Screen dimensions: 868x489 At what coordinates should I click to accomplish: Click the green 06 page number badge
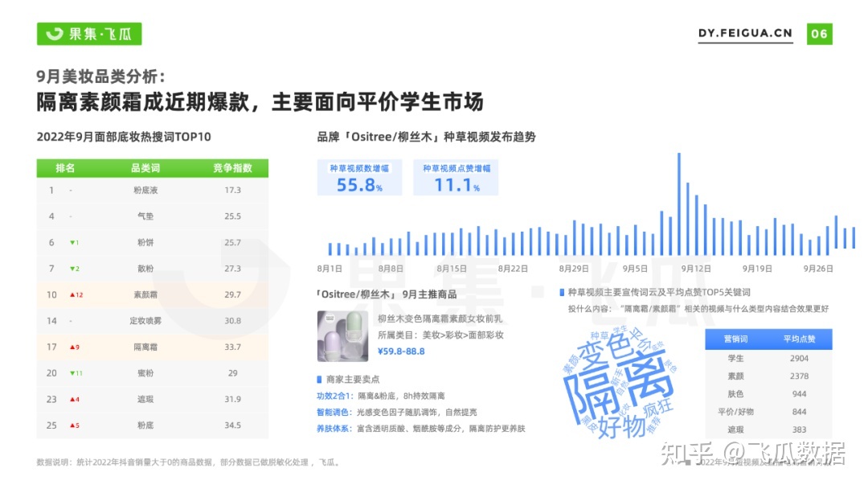pyautogui.click(x=819, y=34)
